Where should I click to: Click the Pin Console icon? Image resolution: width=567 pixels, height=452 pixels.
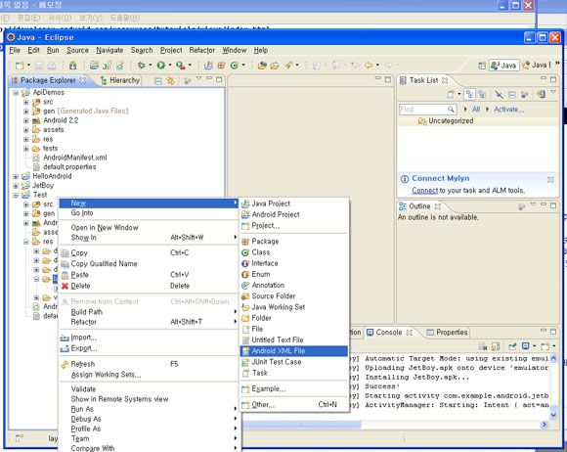[x=512, y=346]
